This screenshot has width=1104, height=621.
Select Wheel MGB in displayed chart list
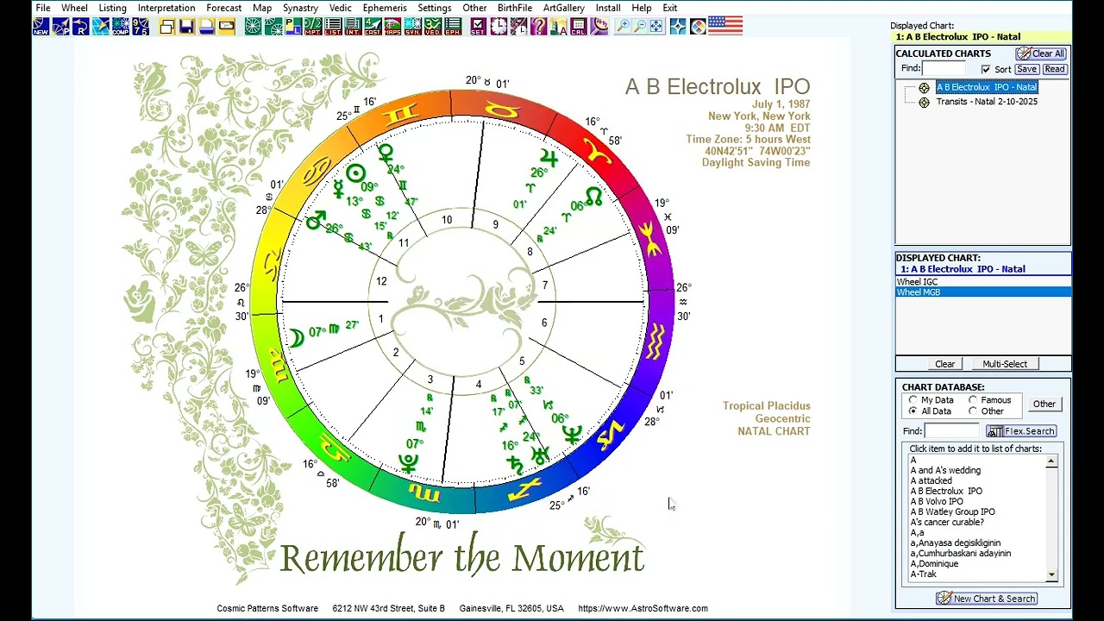tap(983, 292)
